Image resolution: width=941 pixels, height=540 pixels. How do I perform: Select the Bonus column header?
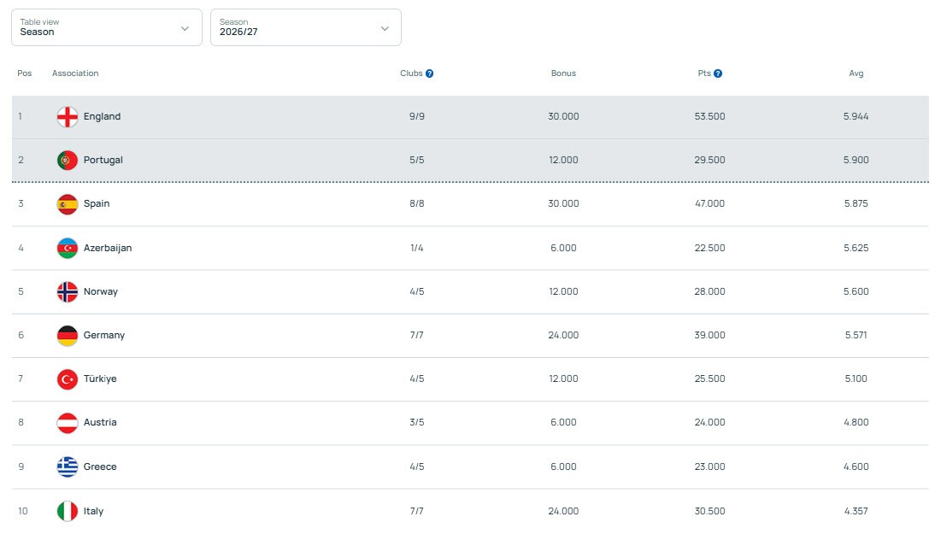coord(563,73)
